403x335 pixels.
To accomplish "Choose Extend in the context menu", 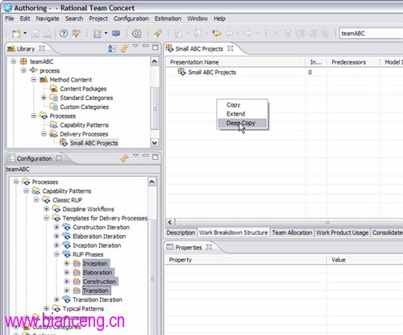I will pos(235,114).
